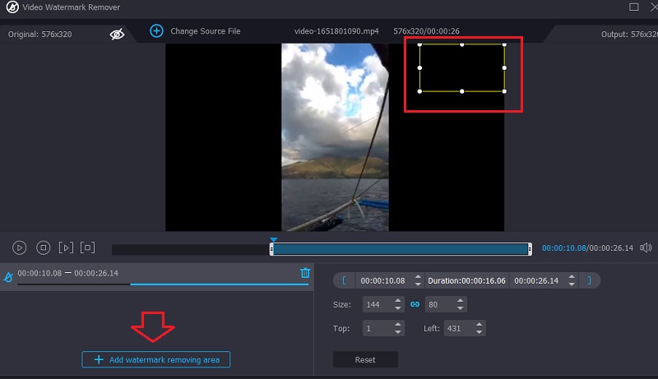
Task: Click the blue timeline playhead marker
Action: click(273, 240)
